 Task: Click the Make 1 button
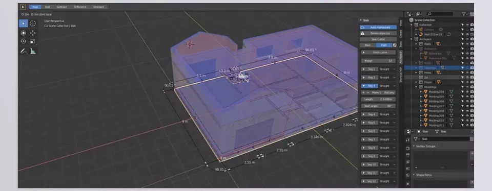pos(376,92)
